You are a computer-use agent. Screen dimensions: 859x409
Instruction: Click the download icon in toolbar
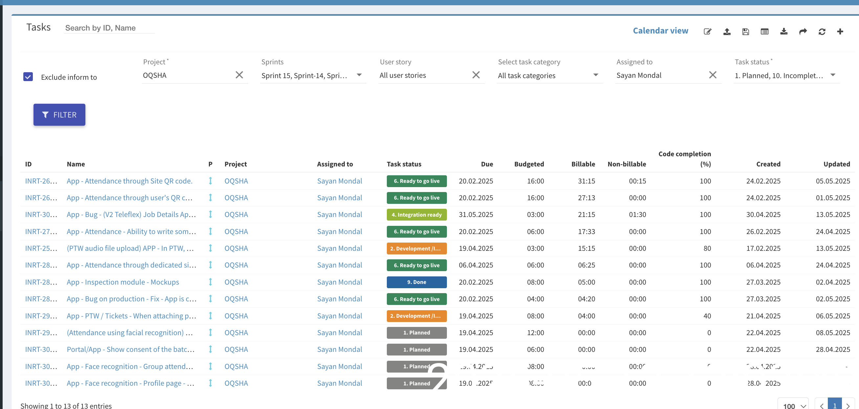783,31
